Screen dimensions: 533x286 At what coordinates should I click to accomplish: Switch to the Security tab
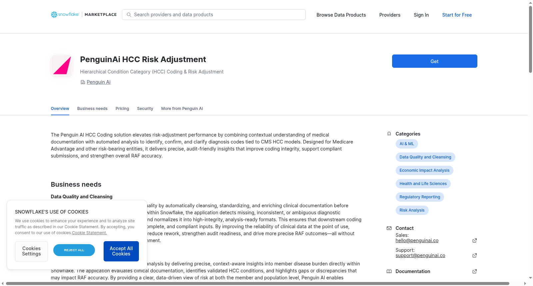(x=145, y=109)
